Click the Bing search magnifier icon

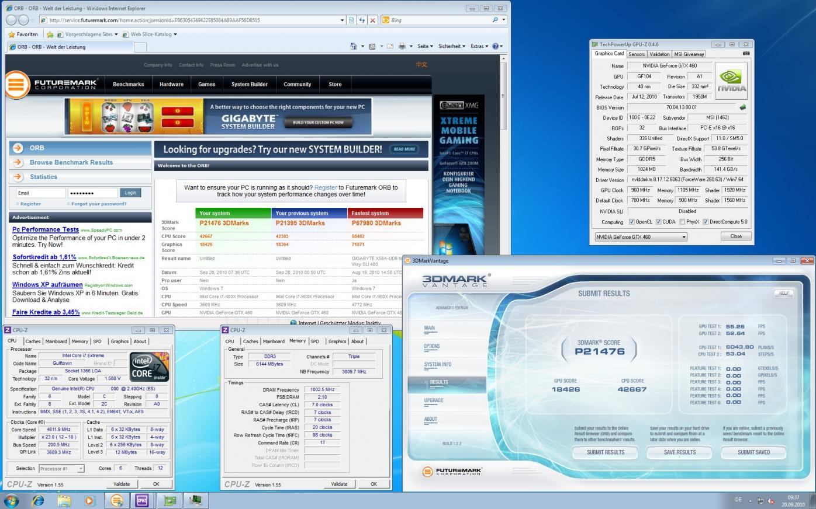(495, 20)
